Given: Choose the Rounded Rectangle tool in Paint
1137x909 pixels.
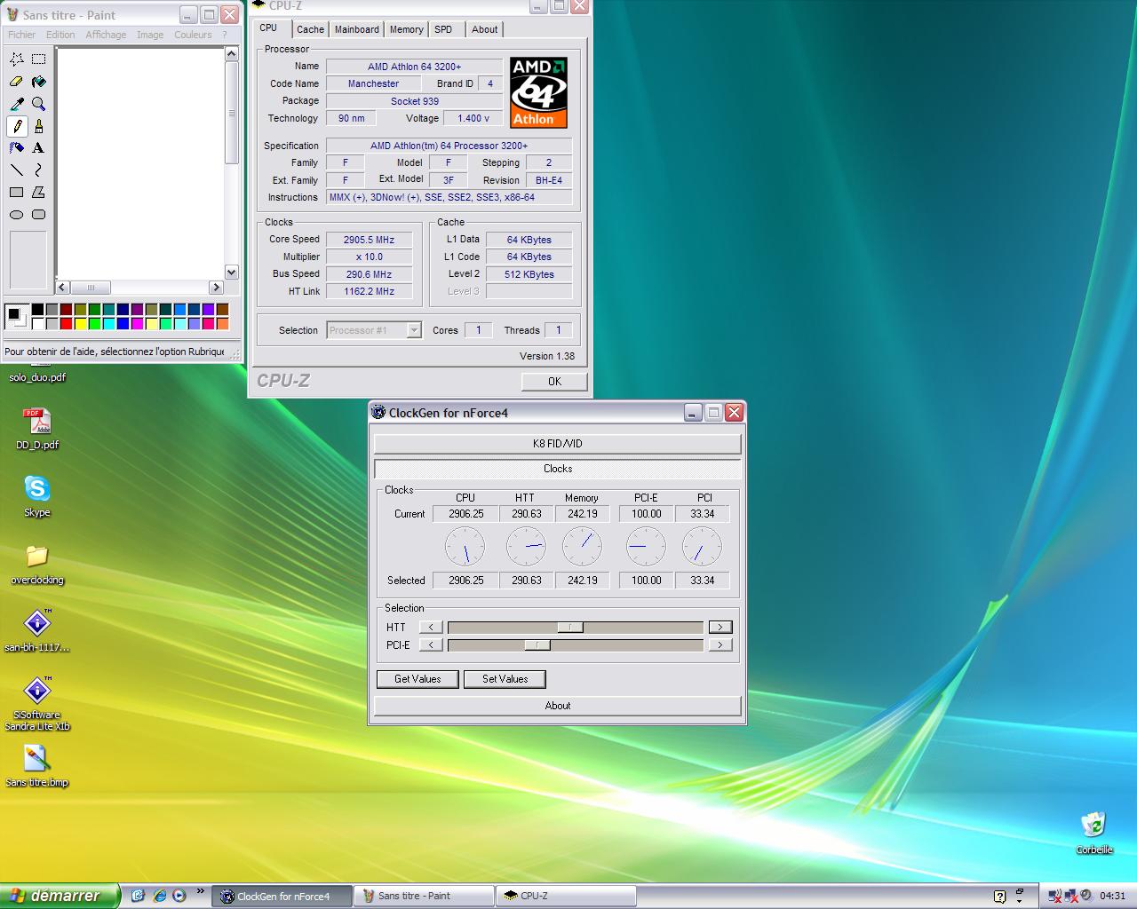Looking at the screenshot, I should (39, 215).
